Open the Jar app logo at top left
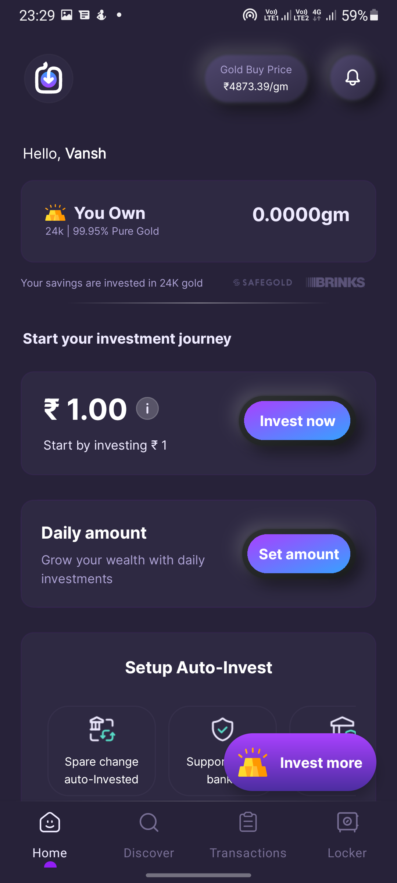Screen dimensions: 397x883 [49, 78]
